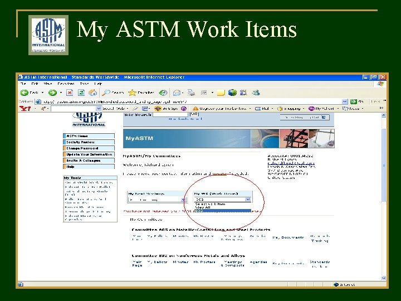Viewport: 401px width, 301px height.
Task: Open the address bar dropdown arrow
Action: pyautogui.click(x=345, y=101)
